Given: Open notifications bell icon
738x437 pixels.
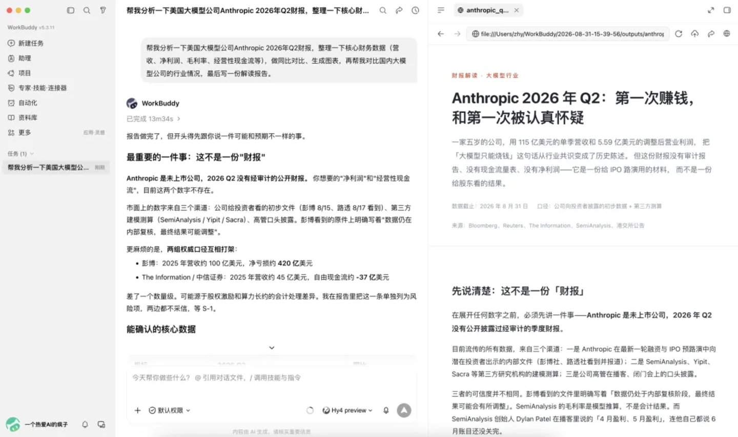Looking at the screenshot, I should click(x=85, y=424).
